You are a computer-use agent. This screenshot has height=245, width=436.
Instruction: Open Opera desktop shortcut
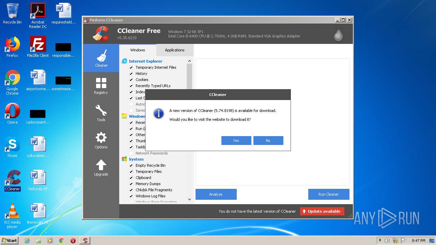tap(12, 114)
